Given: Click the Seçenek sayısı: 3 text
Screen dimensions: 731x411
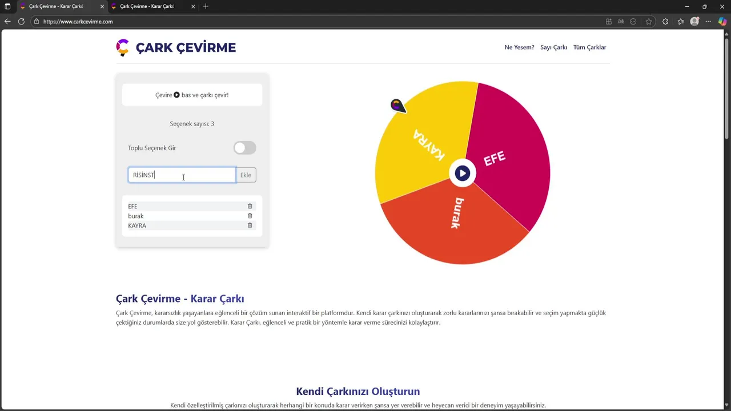Looking at the screenshot, I should 192,124.
